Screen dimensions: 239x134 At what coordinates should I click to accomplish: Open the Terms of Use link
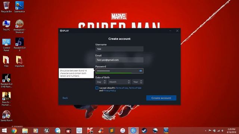[122, 88]
